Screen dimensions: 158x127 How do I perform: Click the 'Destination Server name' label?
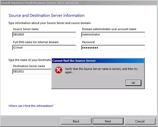29,66
